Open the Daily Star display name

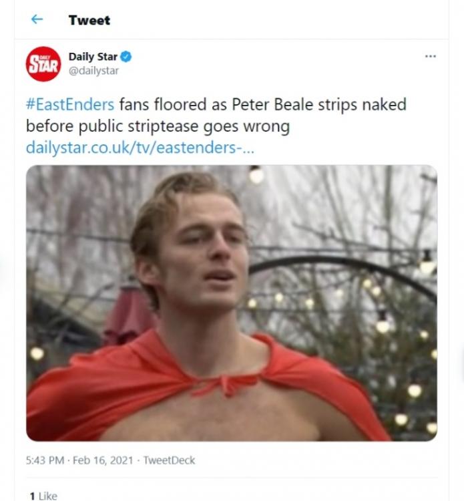[x=93, y=57]
